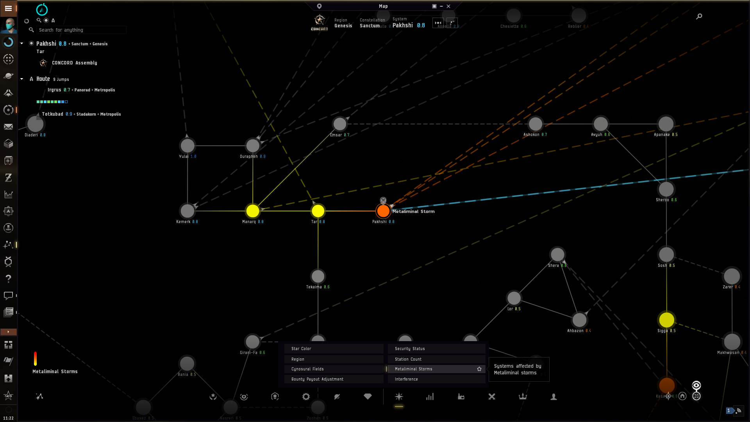
Task: Open the mail envelope icon
Action: (x=8, y=127)
